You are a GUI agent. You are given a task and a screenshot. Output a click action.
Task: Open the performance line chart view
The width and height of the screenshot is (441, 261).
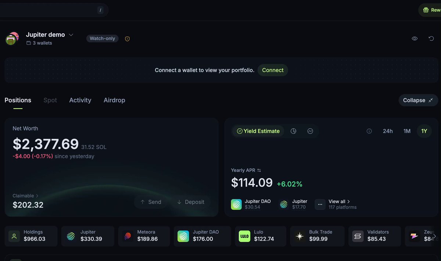310,131
